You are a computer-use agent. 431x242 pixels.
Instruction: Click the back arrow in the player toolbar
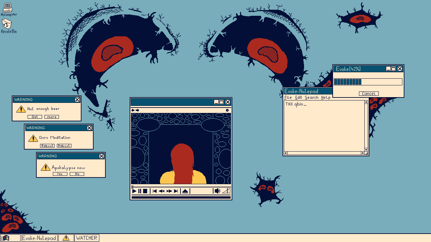click(133, 110)
